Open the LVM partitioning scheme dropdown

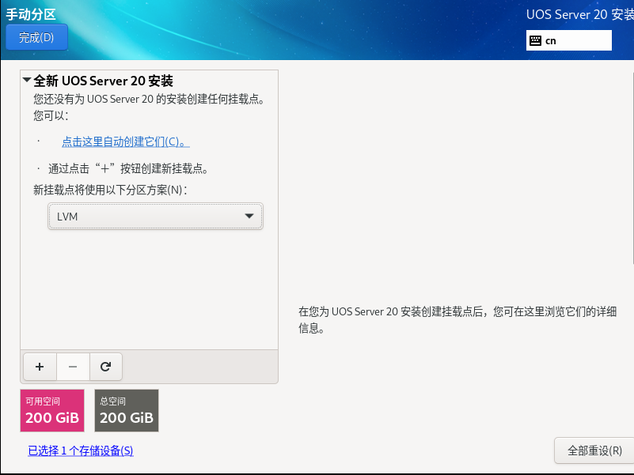point(155,216)
